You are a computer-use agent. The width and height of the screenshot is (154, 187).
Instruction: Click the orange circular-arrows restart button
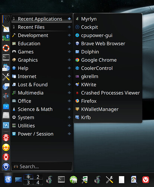click(x=6, y=147)
